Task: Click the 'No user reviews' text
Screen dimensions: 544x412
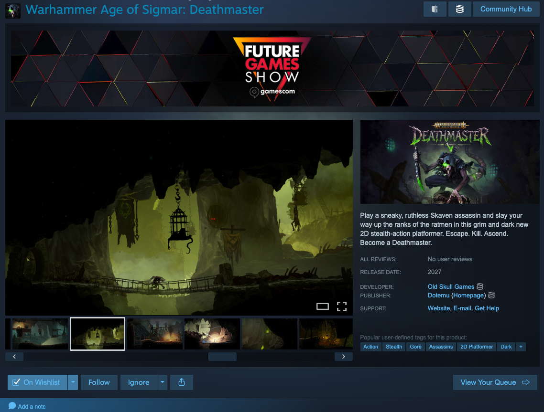Action: pyautogui.click(x=450, y=259)
